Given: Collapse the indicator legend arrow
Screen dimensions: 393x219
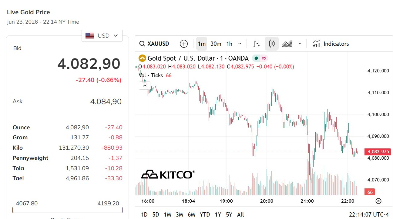Looking at the screenshot, I should tap(144, 86).
